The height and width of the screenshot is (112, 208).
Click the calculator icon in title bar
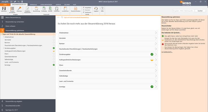click(22, 2)
